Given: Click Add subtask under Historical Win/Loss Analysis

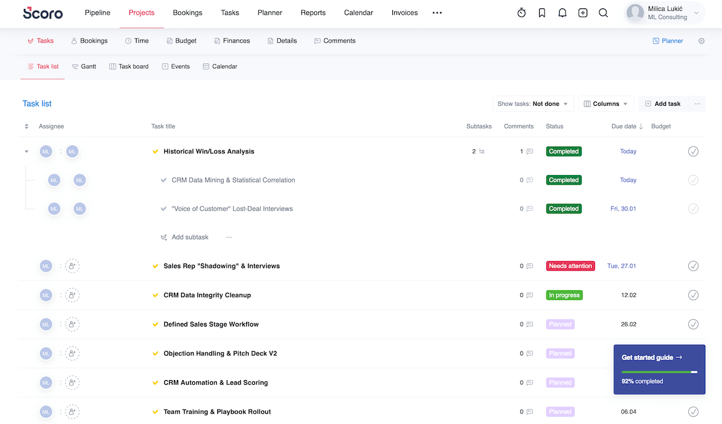Looking at the screenshot, I should pyautogui.click(x=189, y=236).
